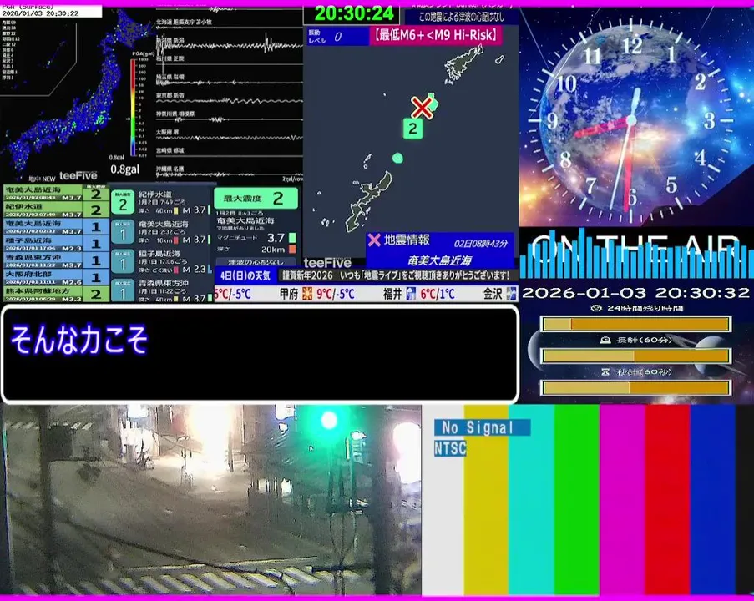
Task: Click the weather icon next to 福井
Action: (x=411, y=293)
